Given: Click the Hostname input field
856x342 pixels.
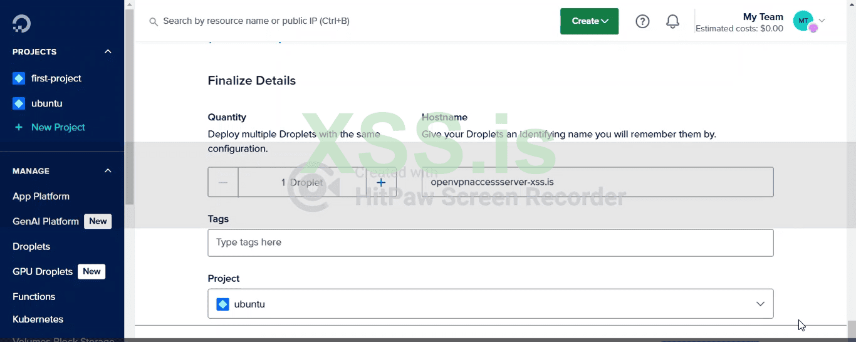Looking at the screenshot, I should (598, 182).
